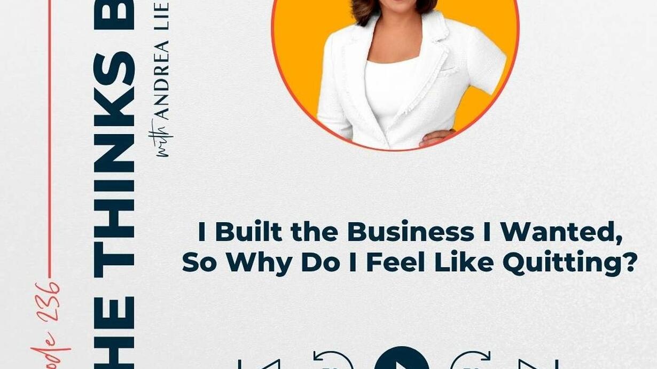Image resolution: width=657 pixels, height=369 pixels.
Task: Click the previous track icon
Action: [x=259, y=364]
